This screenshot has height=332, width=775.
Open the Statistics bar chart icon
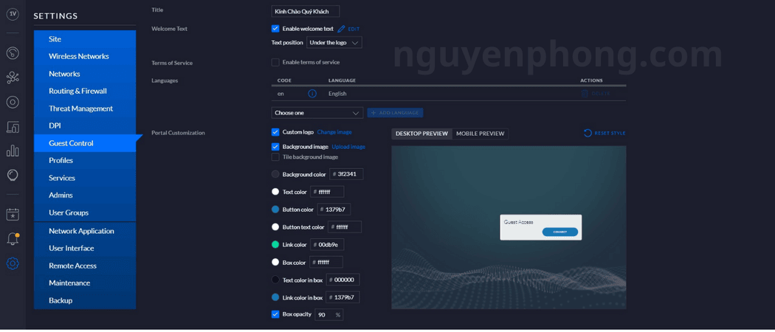click(13, 151)
